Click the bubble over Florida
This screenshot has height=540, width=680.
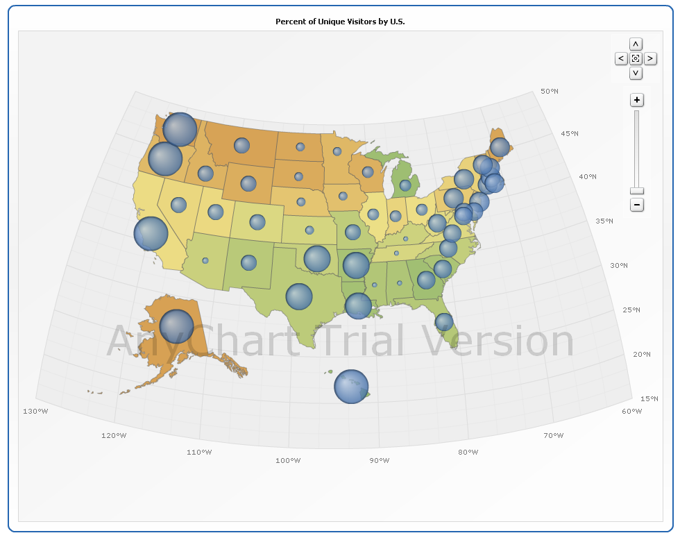click(444, 321)
